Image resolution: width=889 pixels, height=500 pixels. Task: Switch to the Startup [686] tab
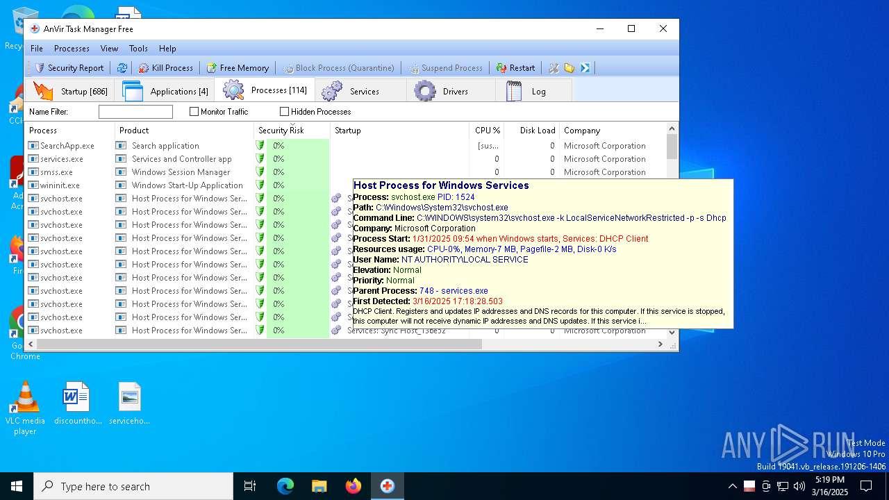point(69,91)
